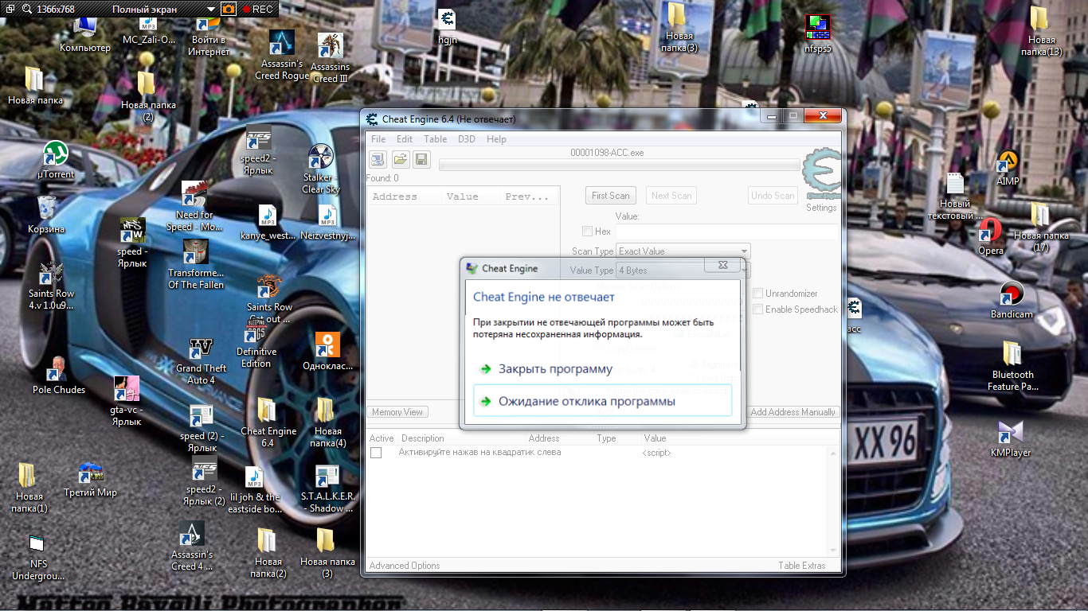Viewport: 1088px width, 611px height.
Task: Select the Pole Chudes desktop icon
Action: (58, 376)
